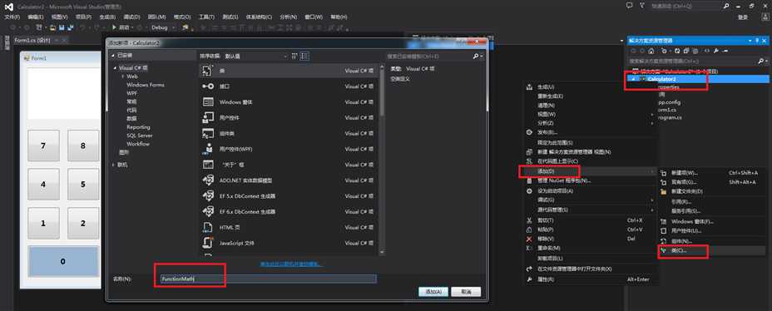This screenshot has width=772, height=311.
Task: Select the 组件类 template
Action: (x=289, y=133)
